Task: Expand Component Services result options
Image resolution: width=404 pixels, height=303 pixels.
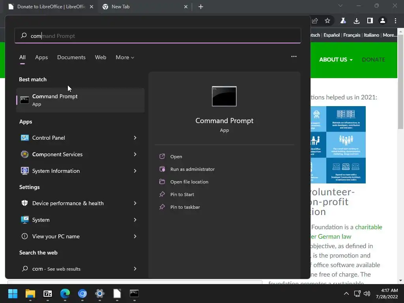Action: point(135,154)
